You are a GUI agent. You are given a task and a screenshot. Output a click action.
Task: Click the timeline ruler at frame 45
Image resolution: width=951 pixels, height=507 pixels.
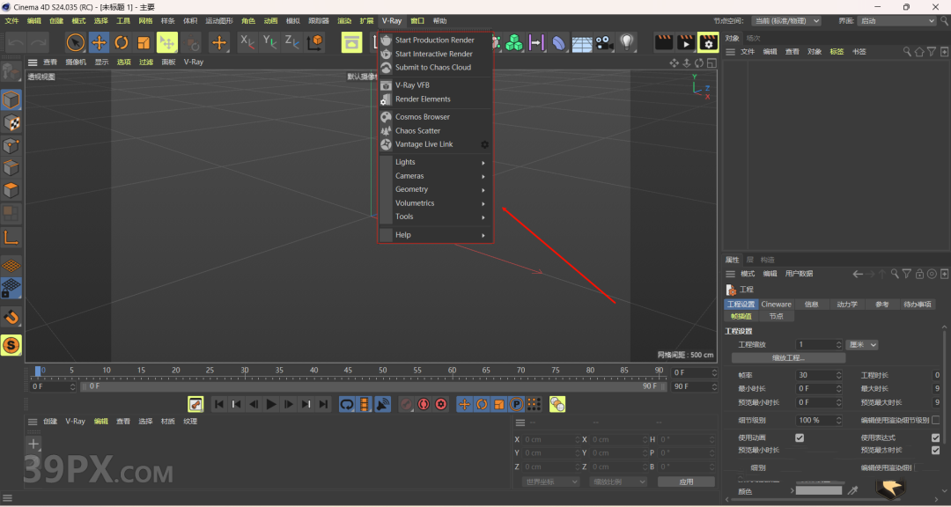click(x=348, y=370)
